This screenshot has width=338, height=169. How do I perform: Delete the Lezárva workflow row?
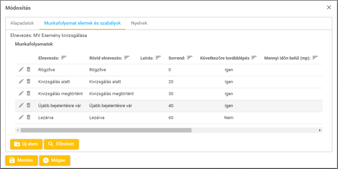(x=29, y=117)
